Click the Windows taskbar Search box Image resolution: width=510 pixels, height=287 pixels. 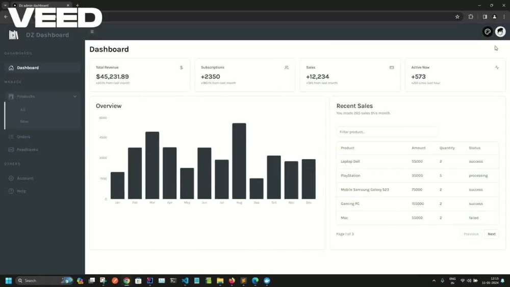[x=44, y=280]
